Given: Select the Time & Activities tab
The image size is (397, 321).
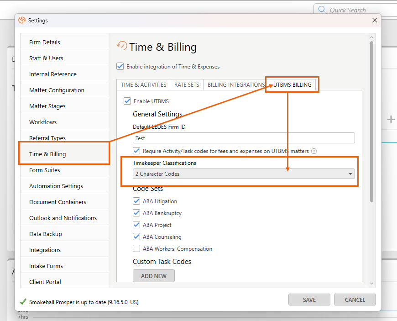Looking at the screenshot, I should coord(143,85).
